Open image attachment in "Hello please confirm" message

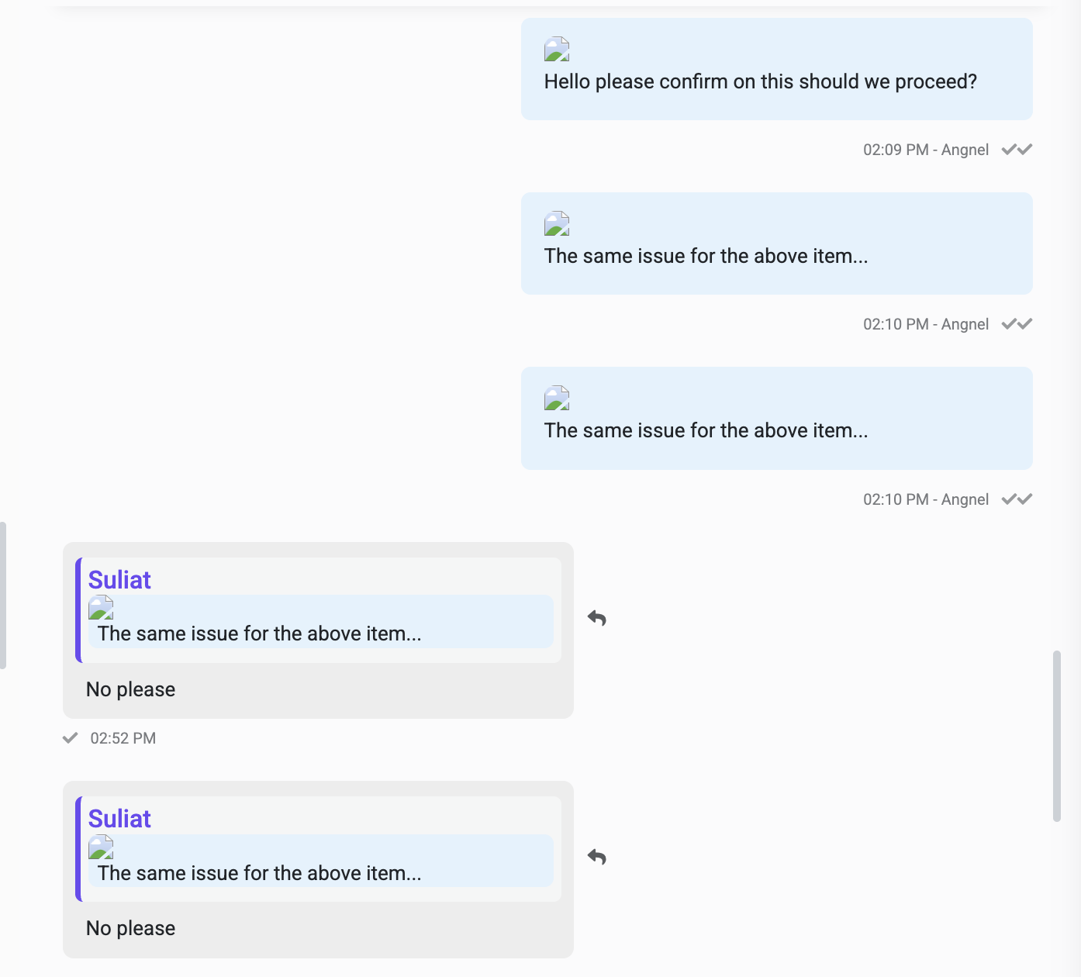(557, 50)
